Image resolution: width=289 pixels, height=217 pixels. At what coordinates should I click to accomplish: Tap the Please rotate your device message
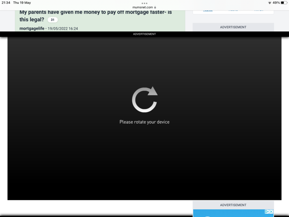point(144,122)
